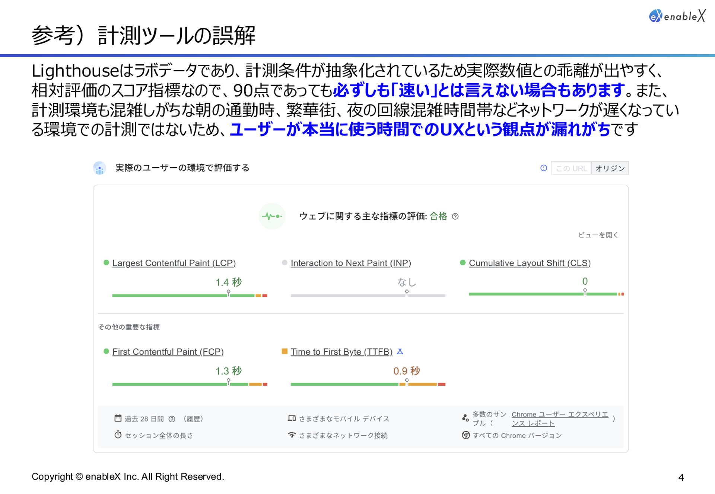Click the すべての Chrome バージョン label
715x494 pixels.
point(517,435)
